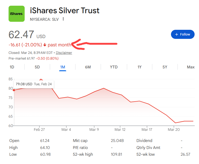The height and width of the screenshot is (164, 199).
Task: Open the three-dot more options menu
Action: pyautogui.click(x=63, y=19)
